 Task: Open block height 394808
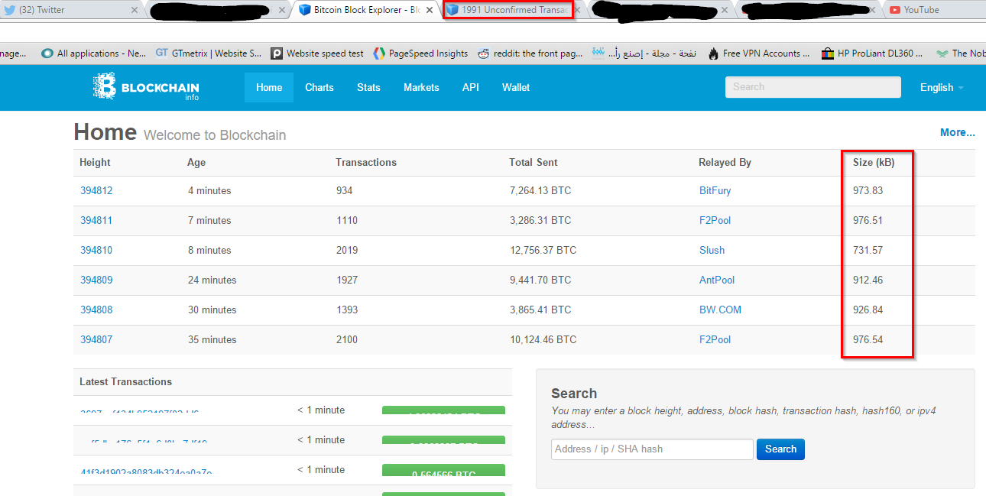pos(96,310)
